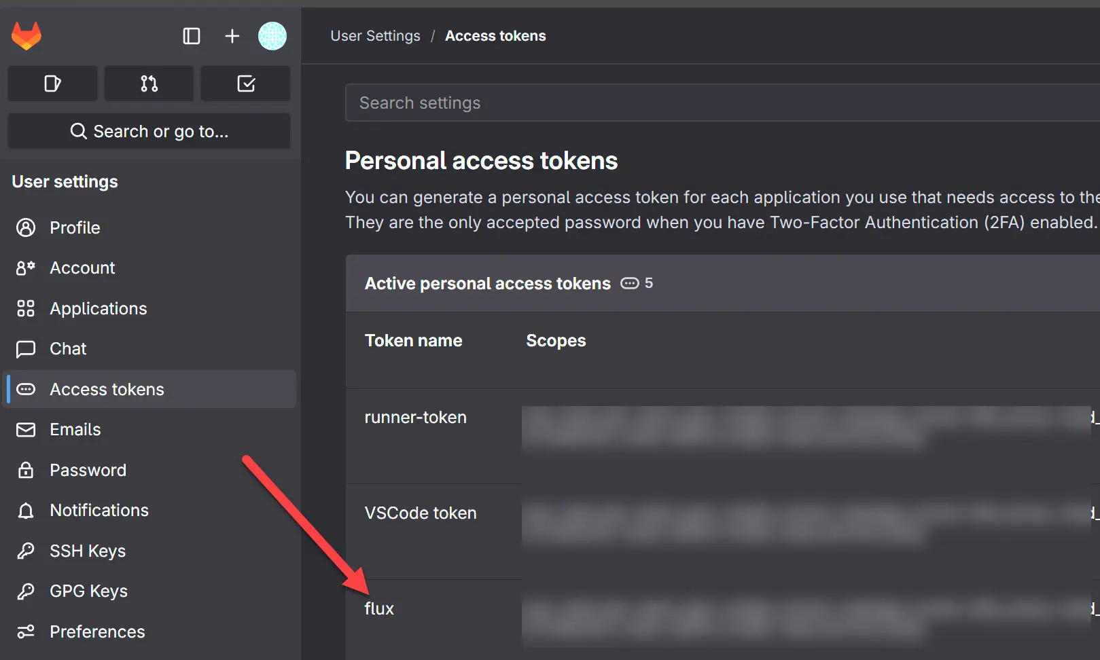1100x660 pixels.
Task: Open Profile settings
Action: pos(75,227)
